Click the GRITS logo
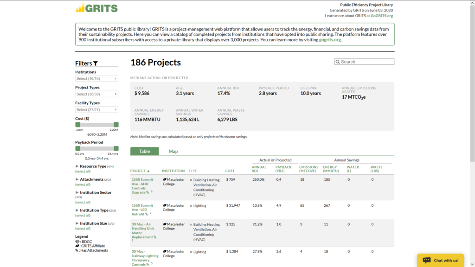This screenshot has height=267, width=475. [96, 8]
